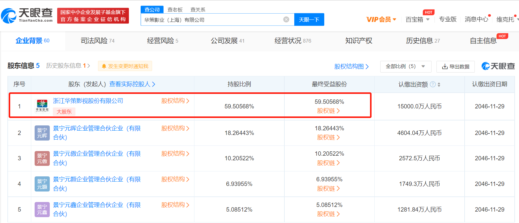Show help for 认缴出资额 question mark
This screenshot has width=519, height=223.
[x=433, y=84]
